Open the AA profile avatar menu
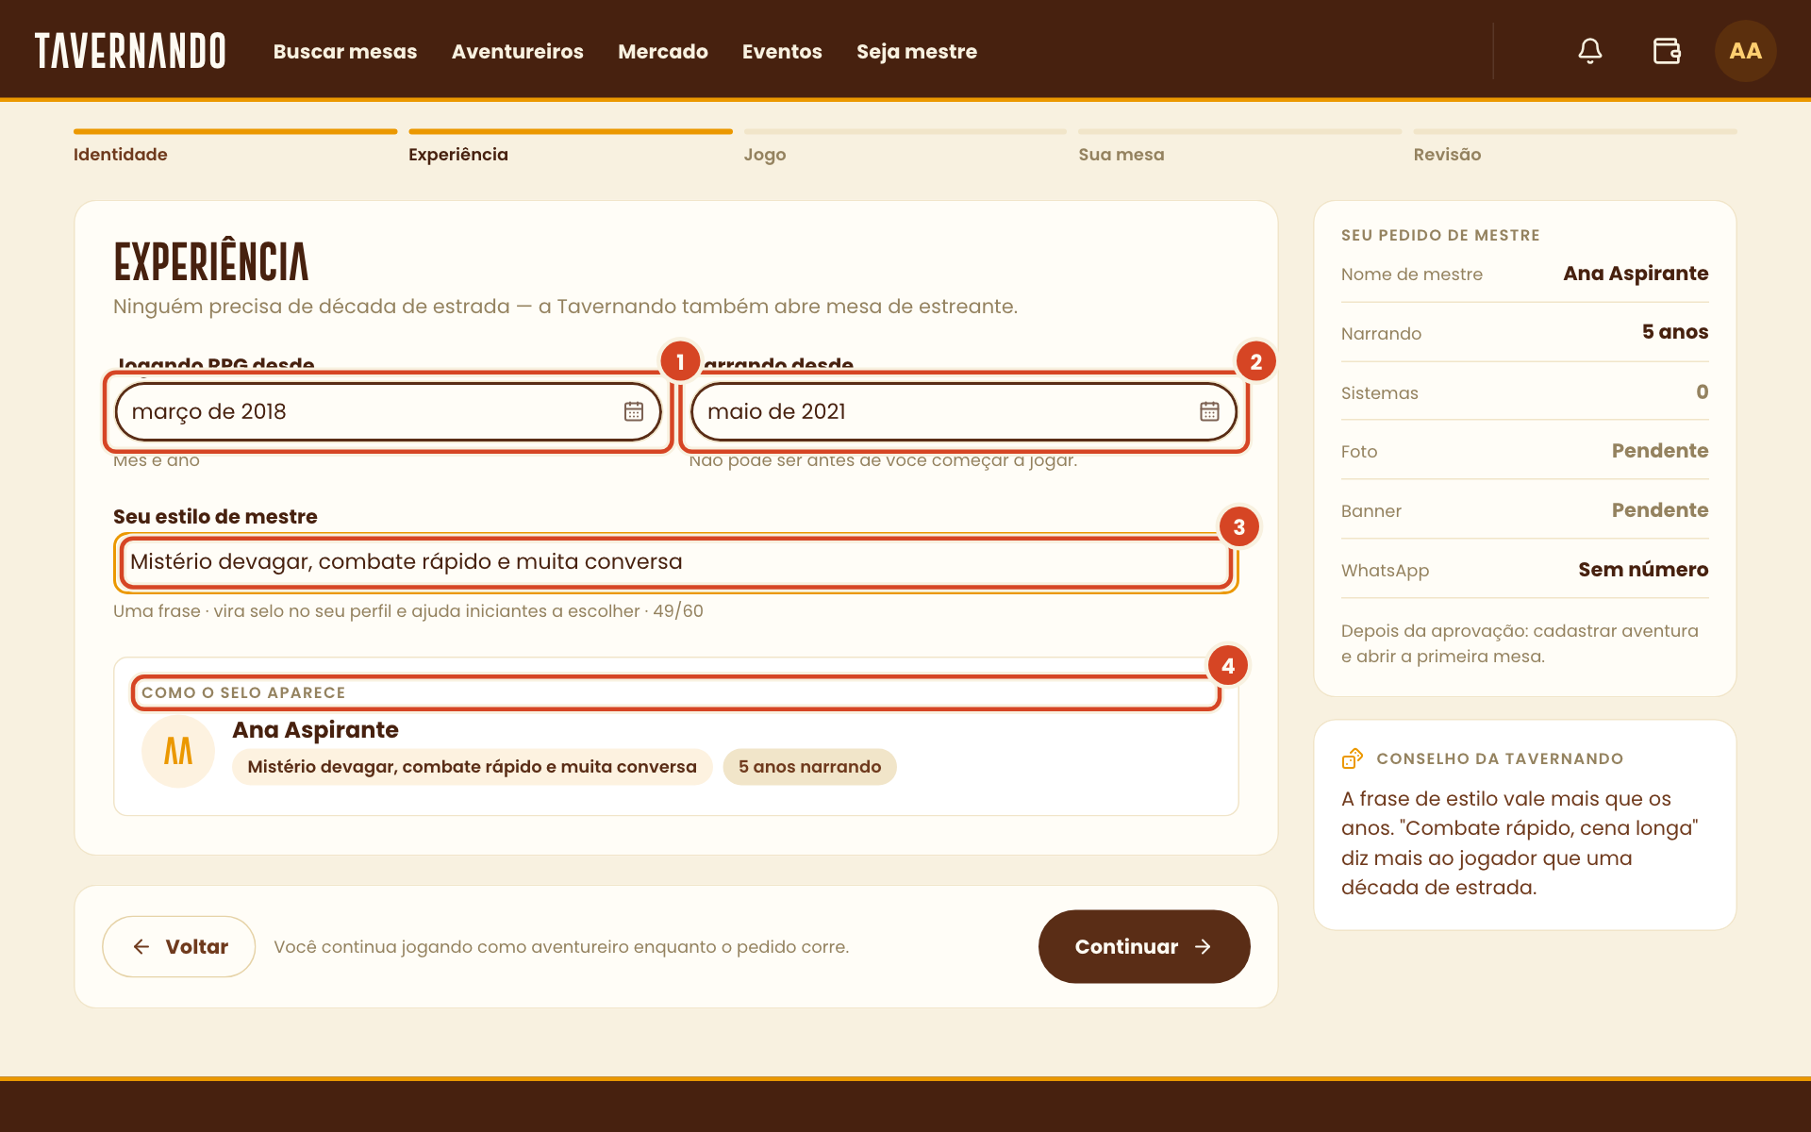Screen dimensions: 1811x1132 1745,51
